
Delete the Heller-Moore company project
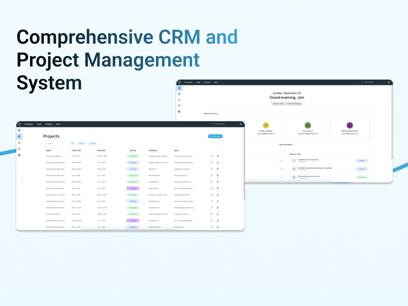218,188
